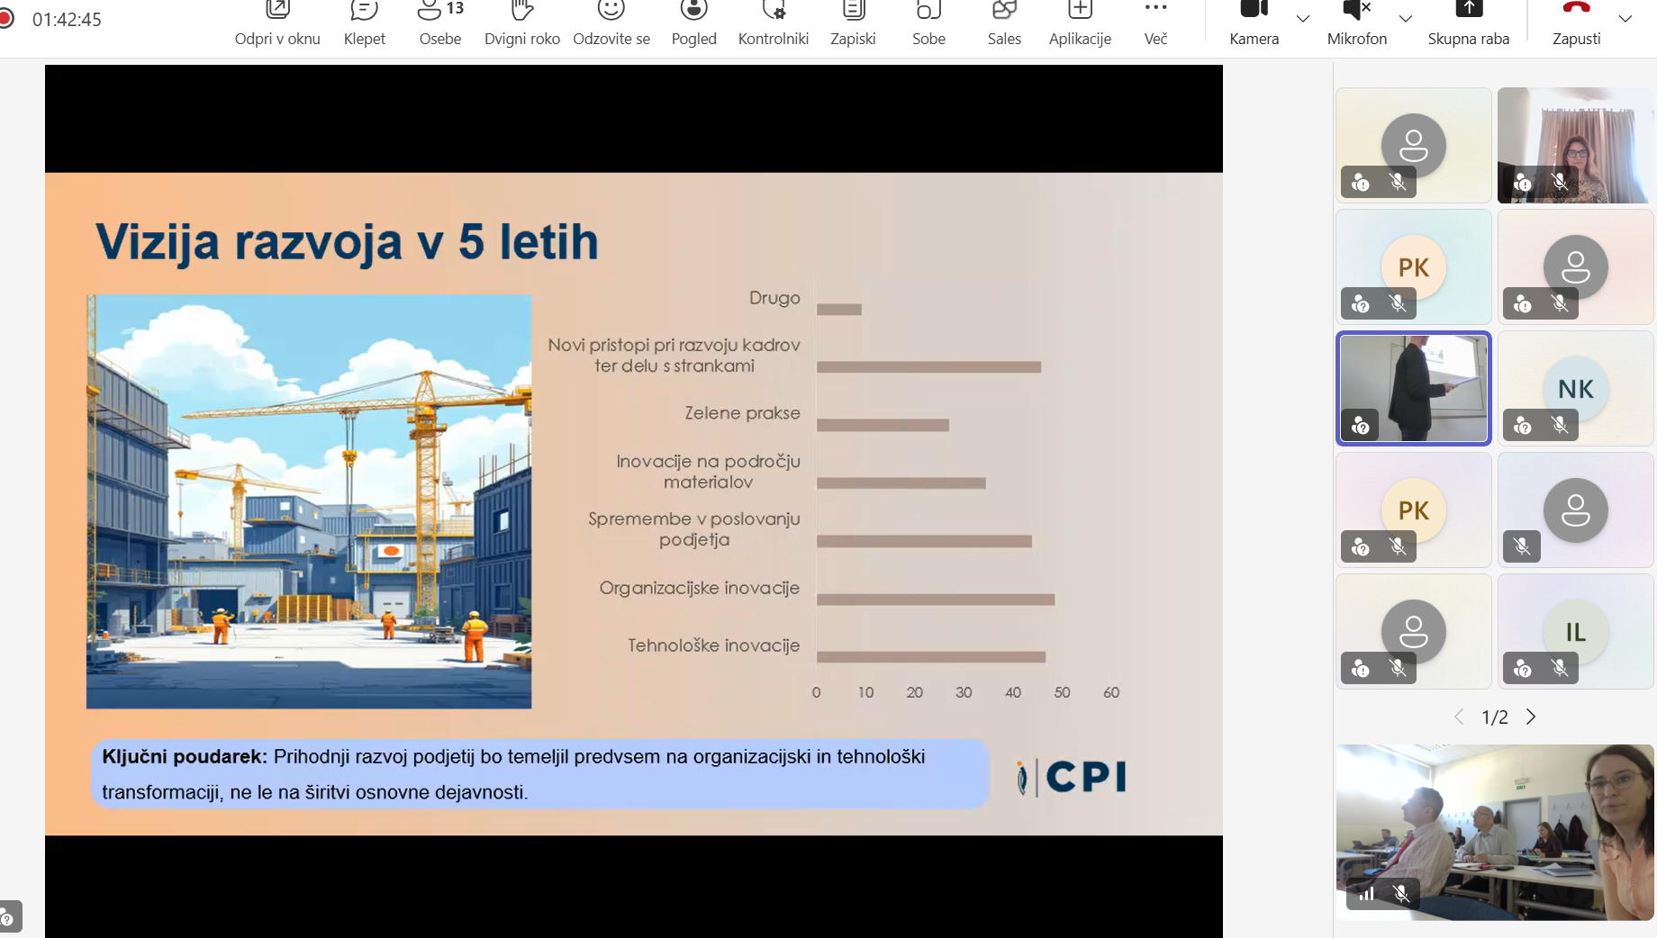Unmute the Mikrofon
Screen dimensions: 1657x938
click(1356, 23)
